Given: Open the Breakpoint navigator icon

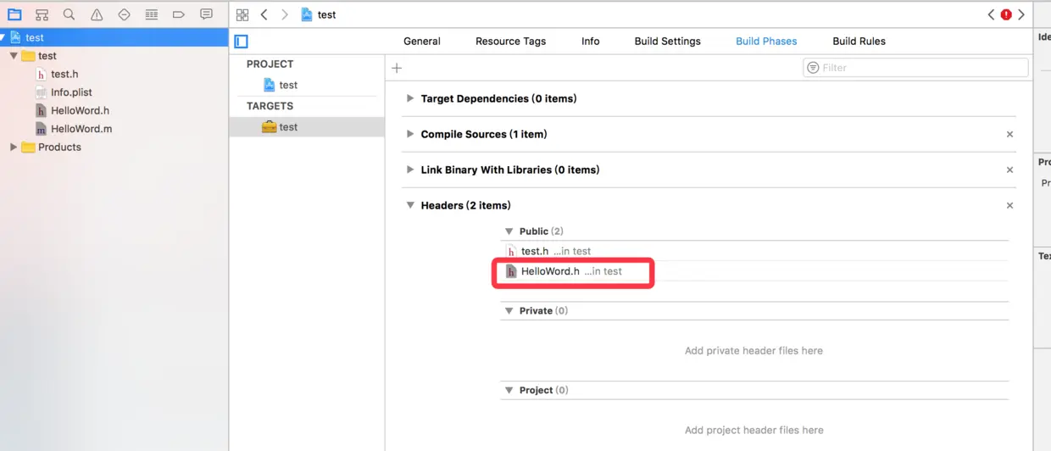Looking at the screenshot, I should pyautogui.click(x=178, y=14).
